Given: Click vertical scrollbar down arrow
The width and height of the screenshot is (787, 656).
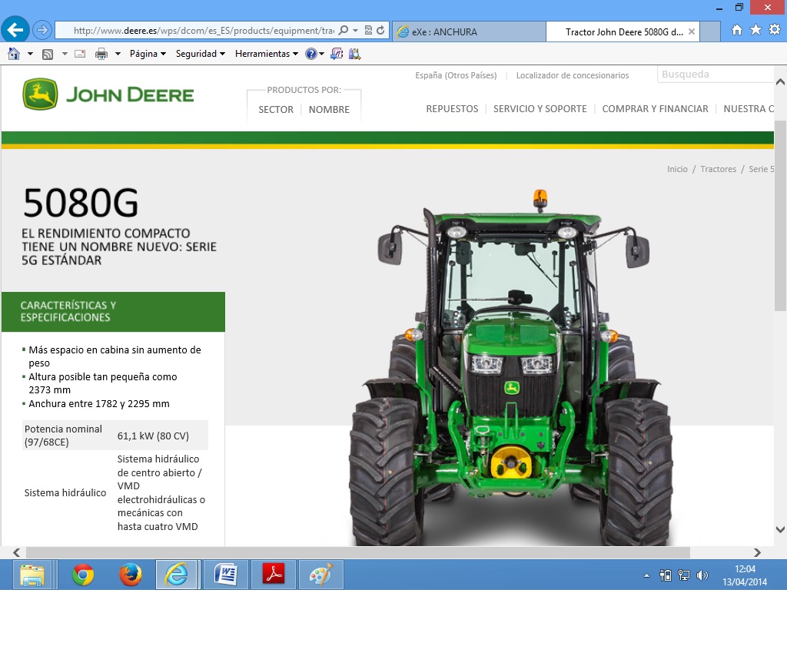Looking at the screenshot, I should point(781,529).
